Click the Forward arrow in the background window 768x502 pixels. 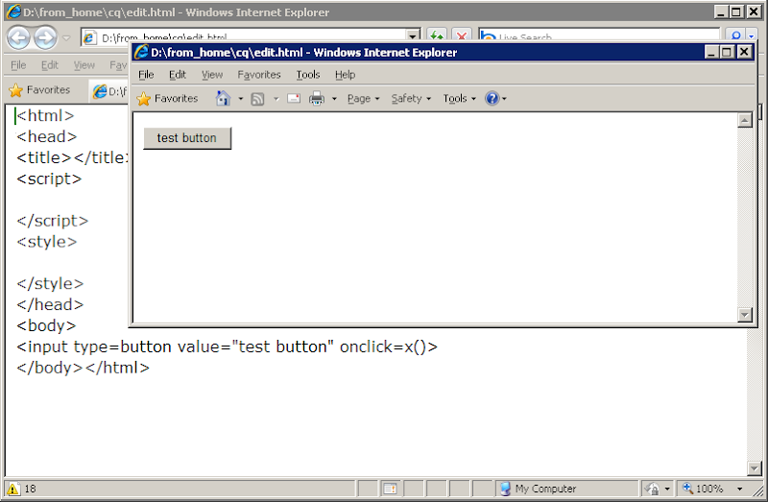tap(45, 37)
